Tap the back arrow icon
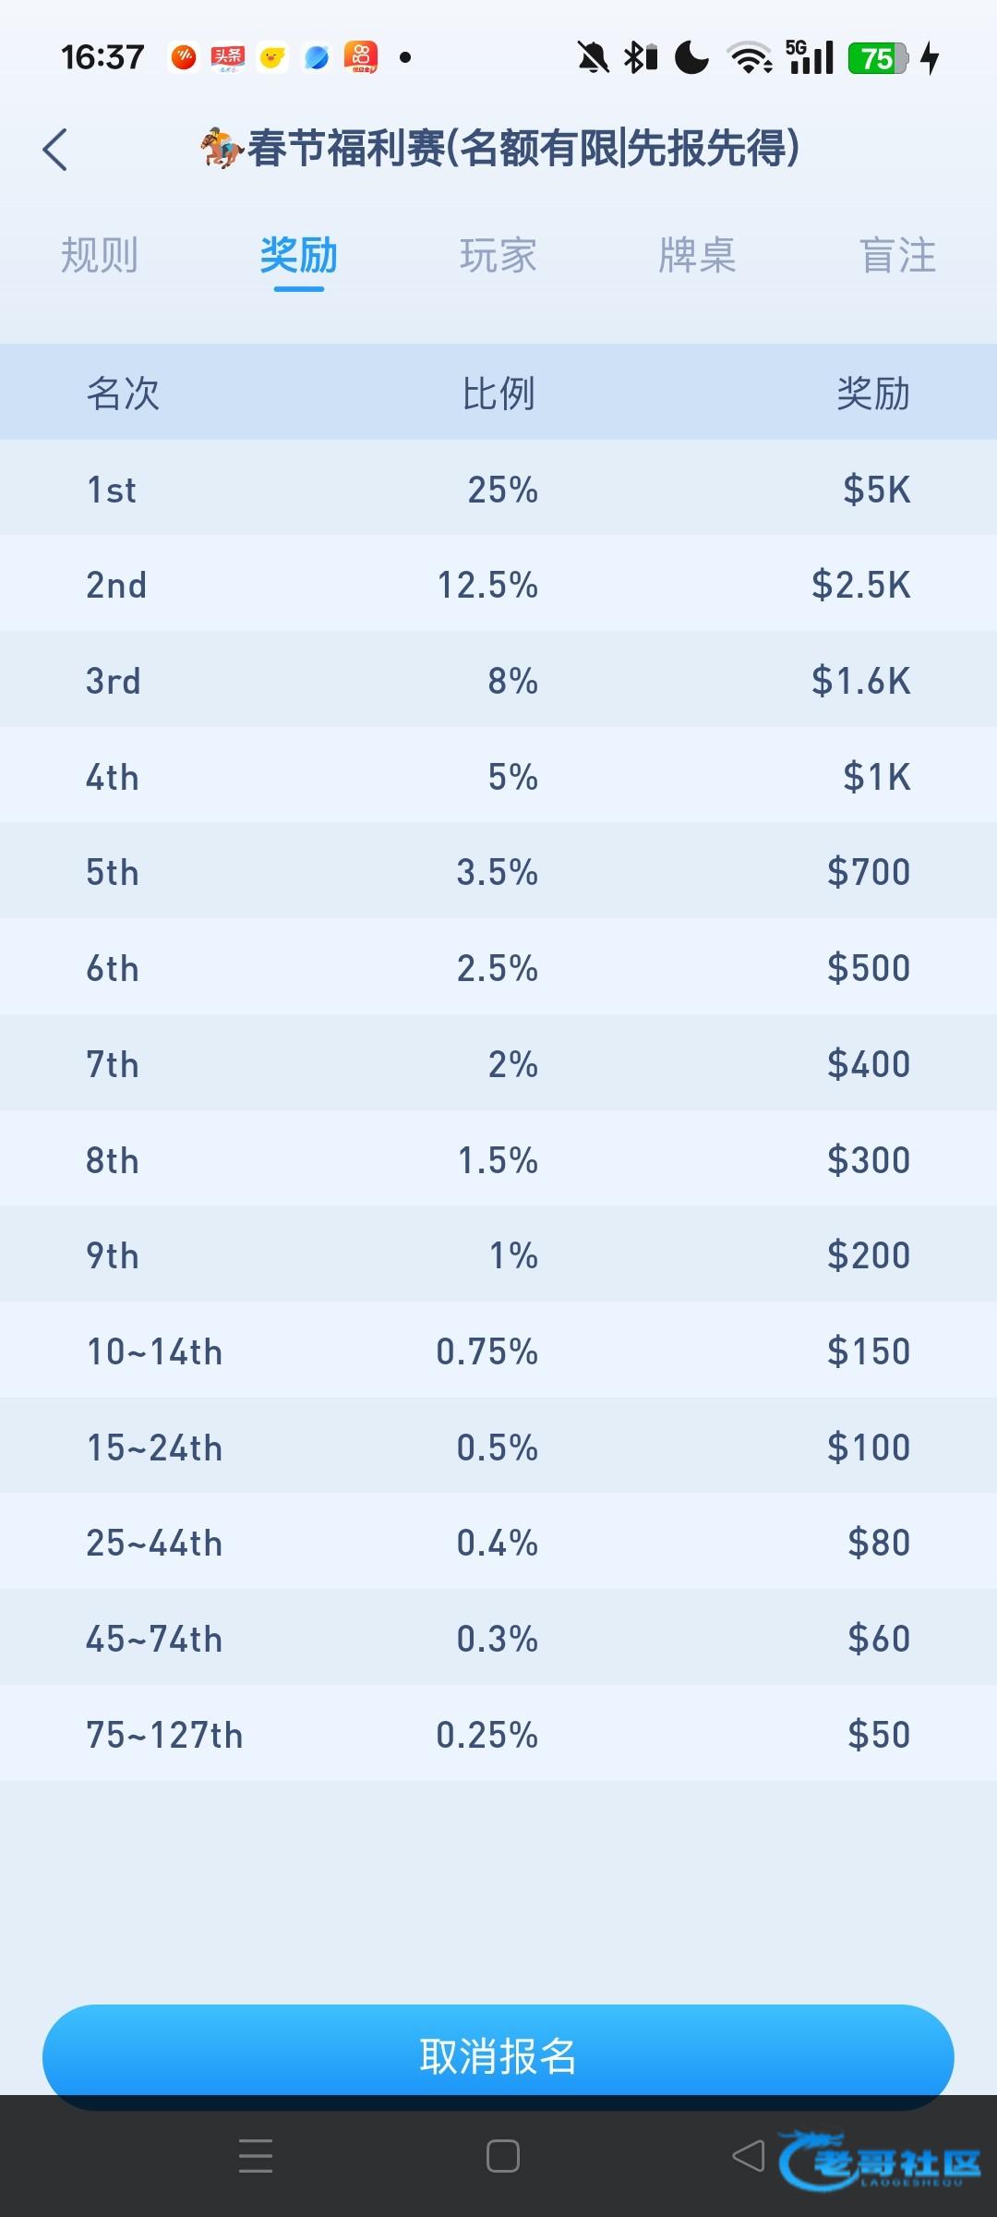The width and height of the screenshot is (997, 2217). point(55,150)
